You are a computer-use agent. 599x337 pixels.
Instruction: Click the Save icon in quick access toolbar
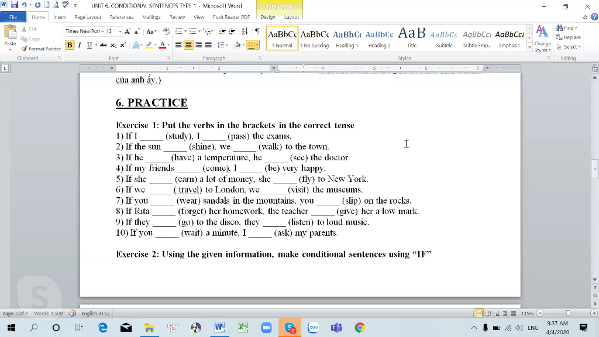point(15,5)
